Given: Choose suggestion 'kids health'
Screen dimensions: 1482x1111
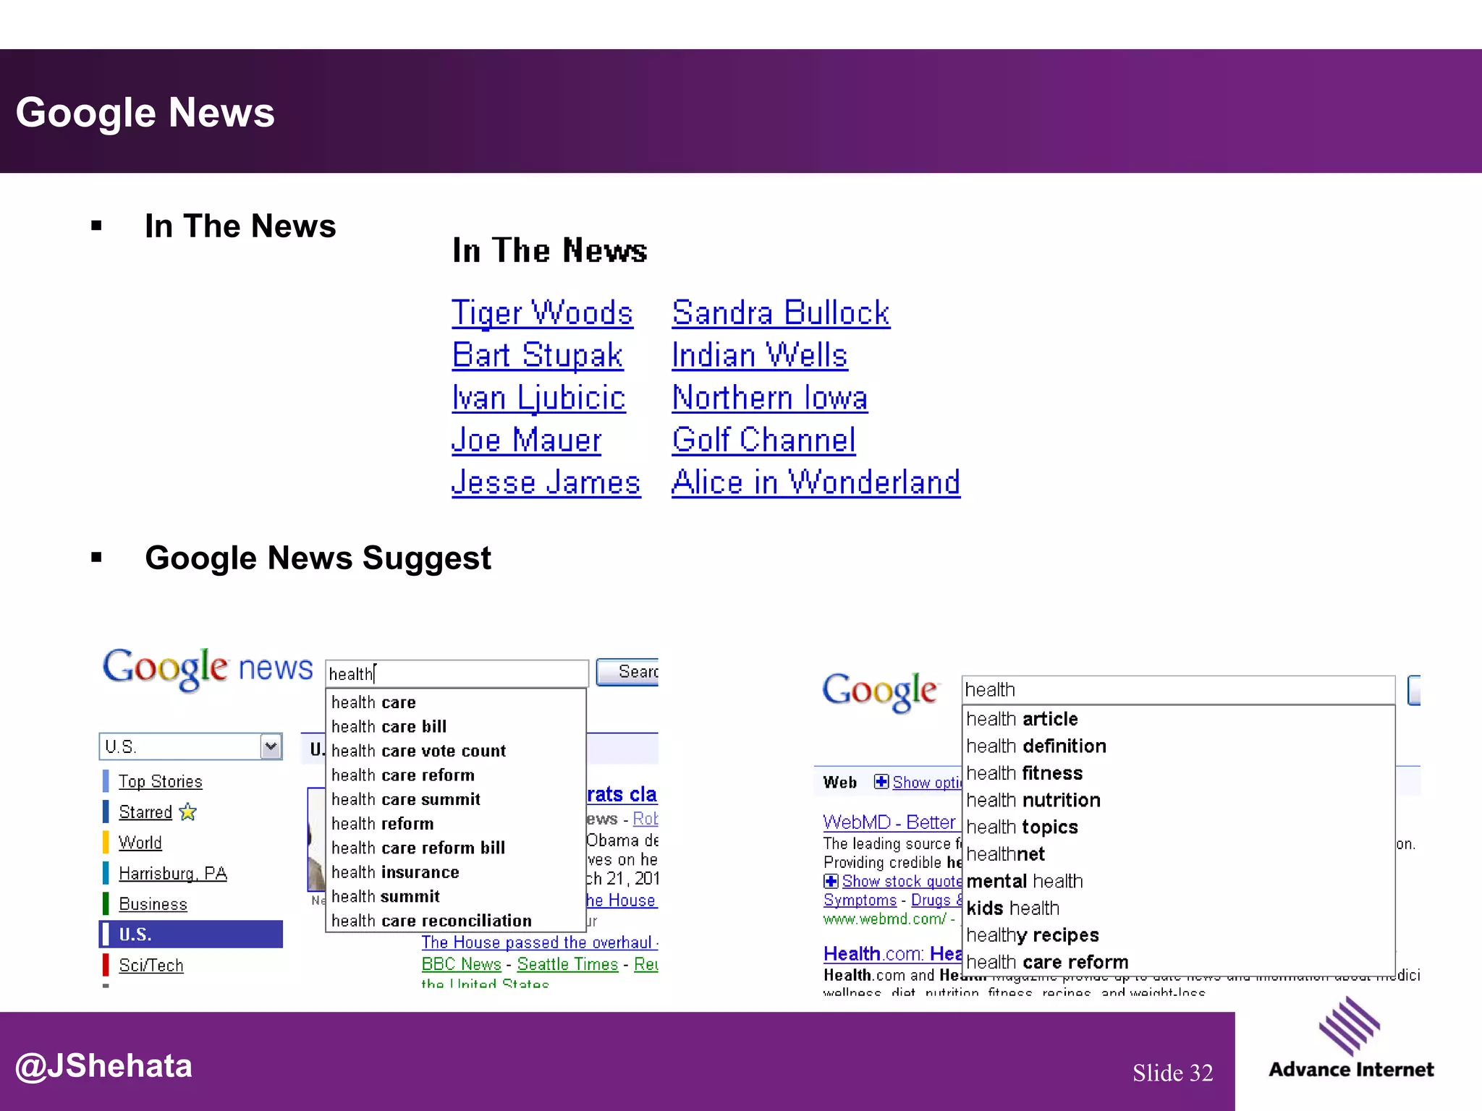Looking at the screenshot, I should pyautogui.click(x=1179, y=908).
